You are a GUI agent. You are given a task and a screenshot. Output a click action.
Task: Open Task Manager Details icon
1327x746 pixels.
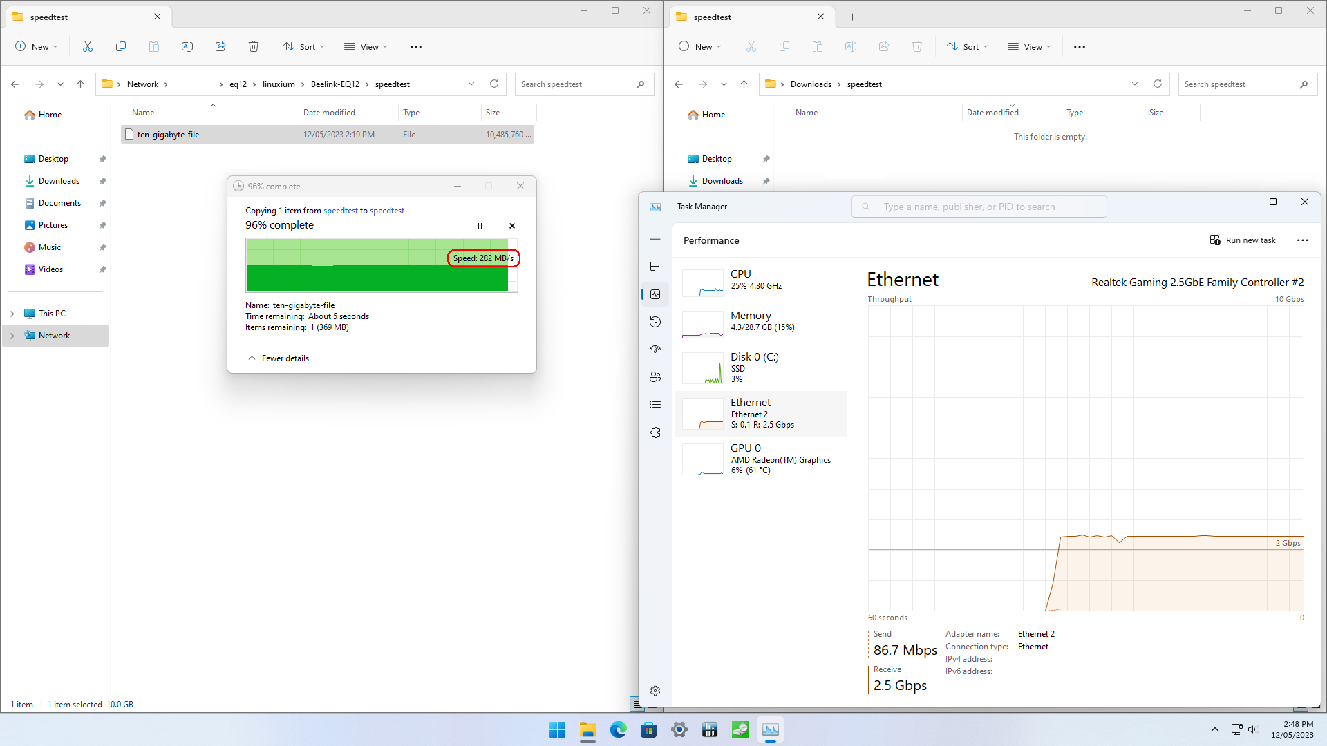(x=655, y=405)
